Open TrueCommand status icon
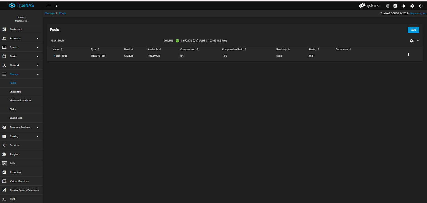 point(388,6)
